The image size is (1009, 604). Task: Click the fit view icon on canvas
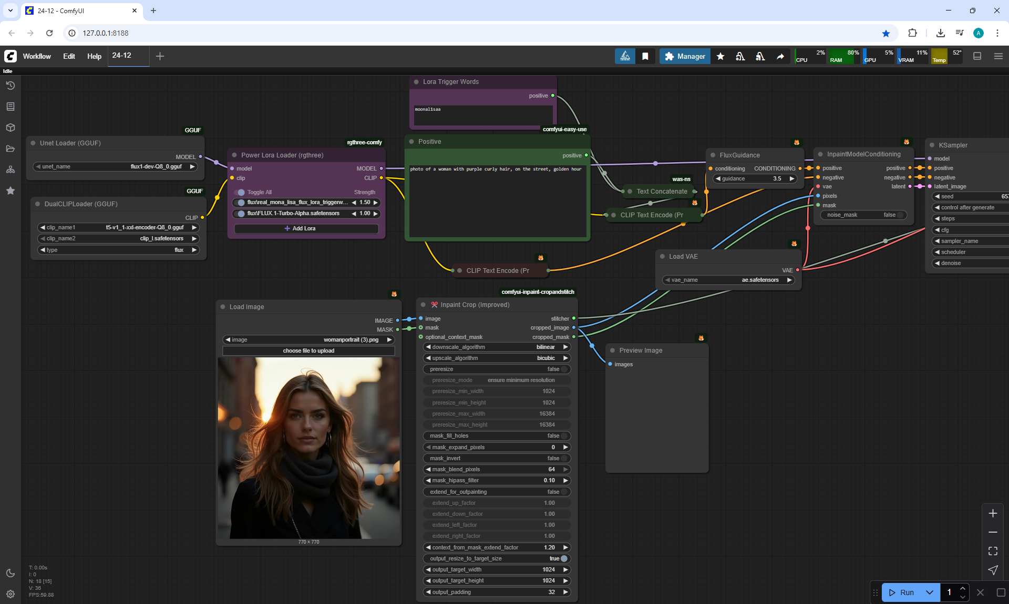[x=993, y=551]
